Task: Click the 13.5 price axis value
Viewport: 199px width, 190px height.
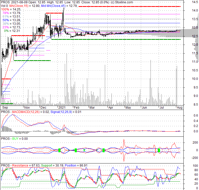Action: coord(195,19)
